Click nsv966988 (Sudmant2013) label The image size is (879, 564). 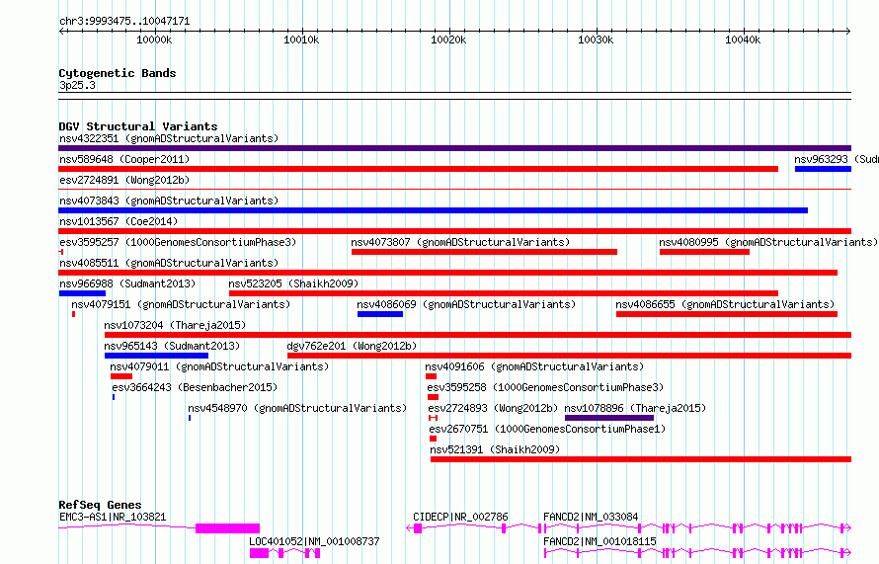(x=127, y=283)
